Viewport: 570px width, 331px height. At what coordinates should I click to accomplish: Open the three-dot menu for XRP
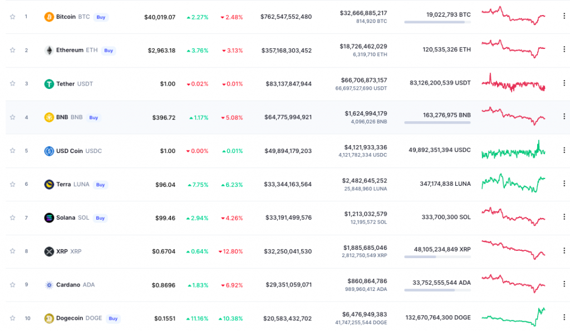pyautogui.click(x=564, y=250)
